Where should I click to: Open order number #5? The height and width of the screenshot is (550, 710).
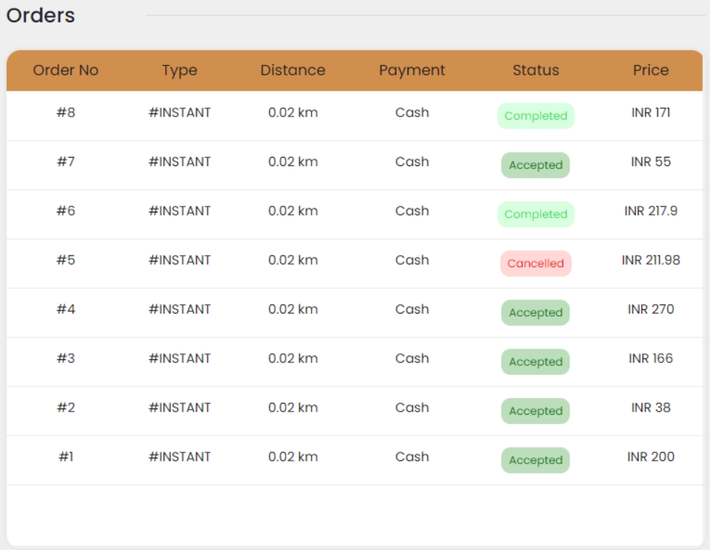point(66,260)
